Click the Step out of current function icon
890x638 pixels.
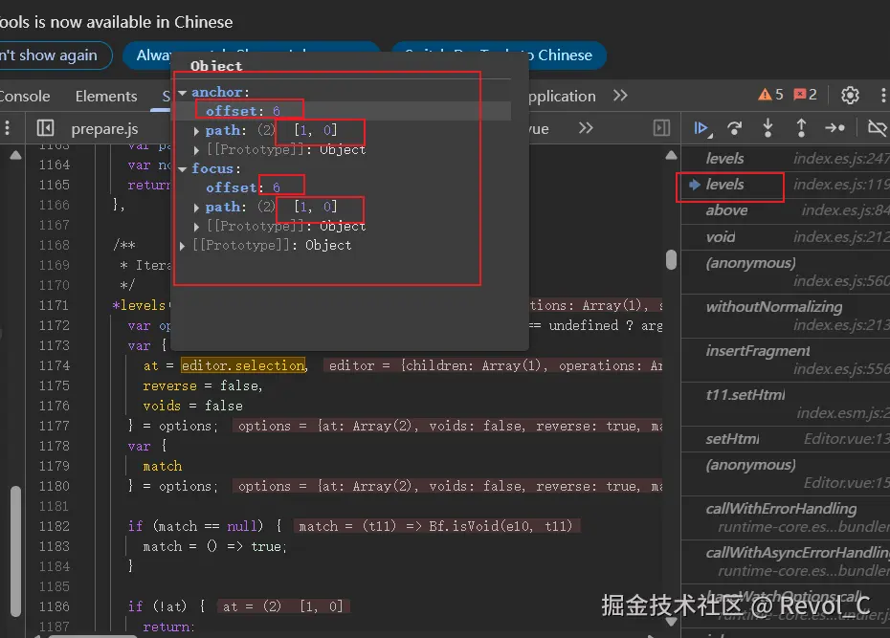click(x=801, y=128)
